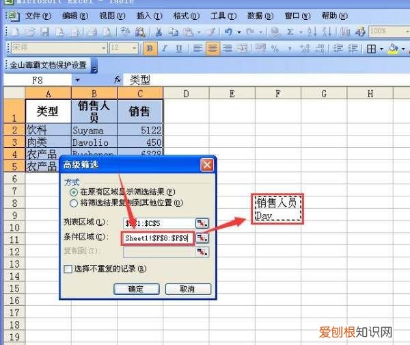
Task: Select 在原有区域显示筛选结果 radio option
Action: point(74,192)
